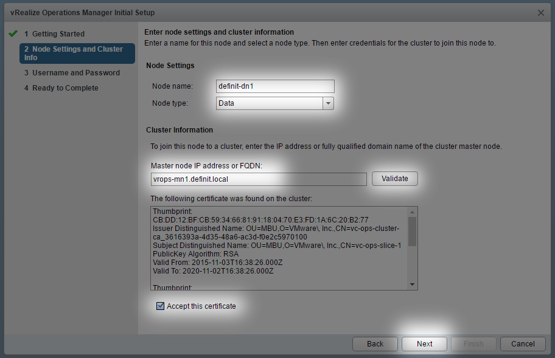Viewport: 555px width, 358px height.
Task: Go Back to the previous step
Action: coord(375,344)
